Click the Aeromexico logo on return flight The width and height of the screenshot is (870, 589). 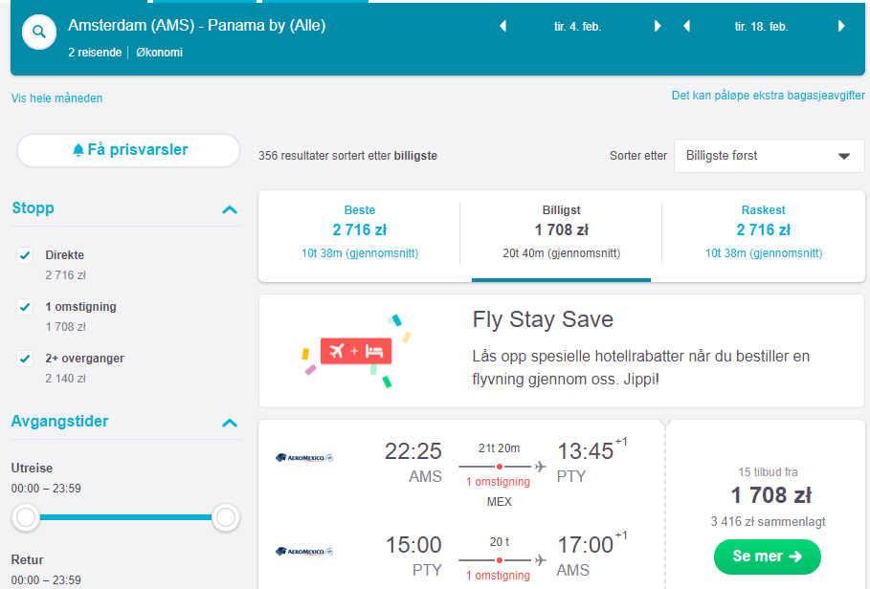coord(304,552)
